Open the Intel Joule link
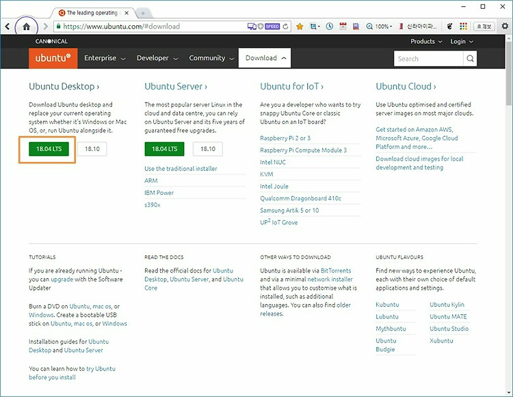This screenshot has width=513, height=397. (274, 187)
